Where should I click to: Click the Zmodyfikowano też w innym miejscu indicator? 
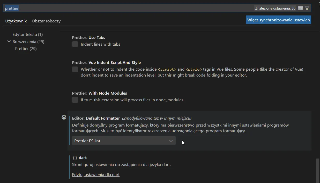pos(157,118)
